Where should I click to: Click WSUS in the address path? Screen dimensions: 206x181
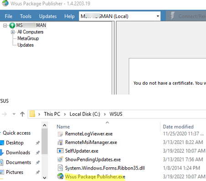(x=116, y=114)
